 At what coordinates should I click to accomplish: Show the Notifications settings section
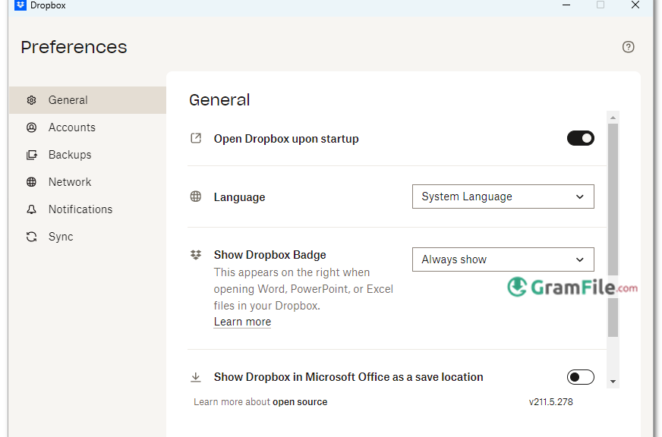coord(87,209)
